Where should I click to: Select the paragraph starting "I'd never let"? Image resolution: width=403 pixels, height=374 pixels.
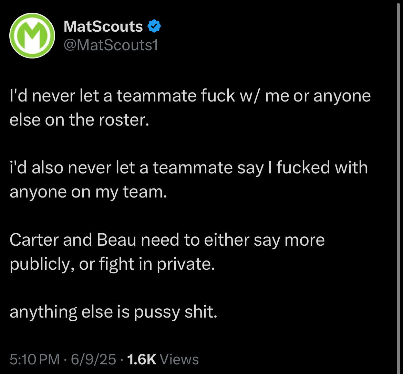pos(190,108)
